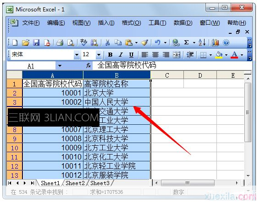Expand the 宋体 font name dropdown
Screen dimensions: 260x202
point(77,54)
